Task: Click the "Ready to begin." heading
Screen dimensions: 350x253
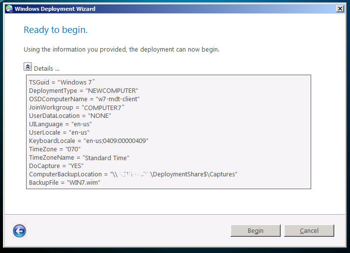Action: pyautogui.click(x=56, y=30)
